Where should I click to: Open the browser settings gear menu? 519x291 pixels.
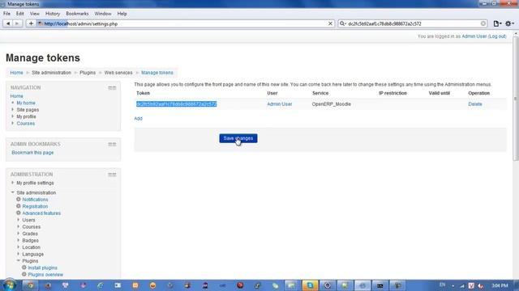[509, 23]
